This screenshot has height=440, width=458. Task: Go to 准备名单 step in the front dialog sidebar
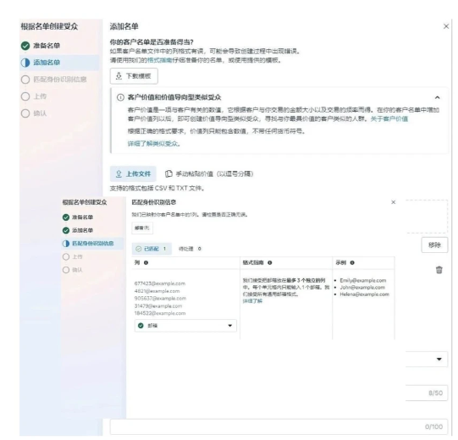coord(78,217)
